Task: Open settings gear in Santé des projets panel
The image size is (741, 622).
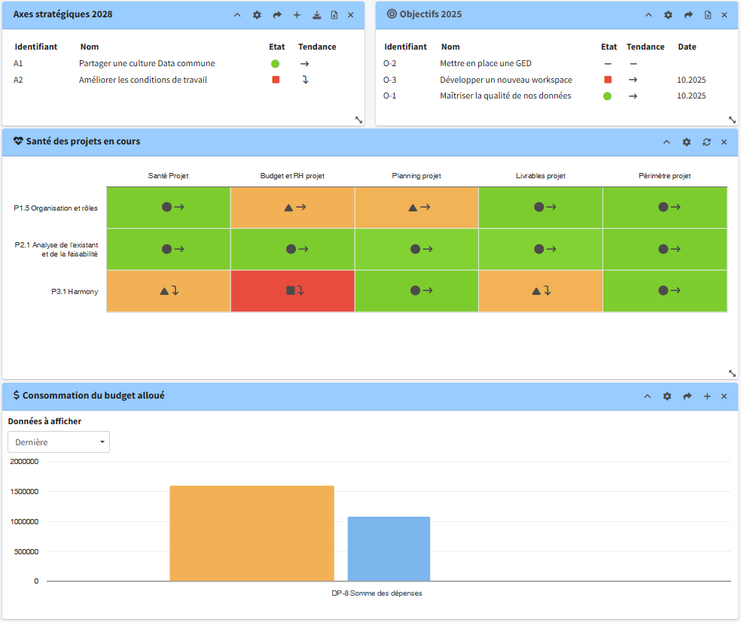Action: 686,142
